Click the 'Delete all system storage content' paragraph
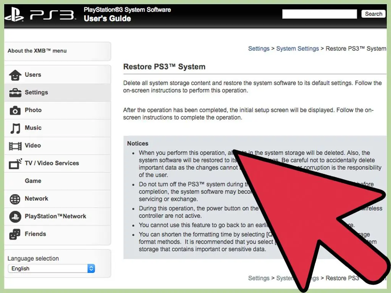Image resolution: width=391 pixels, height=293 pixels. 252,87
